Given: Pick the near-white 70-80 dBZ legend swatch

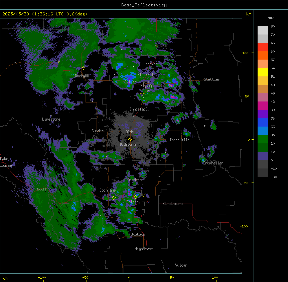Looking at the screenshot, I should click(263, 30).
